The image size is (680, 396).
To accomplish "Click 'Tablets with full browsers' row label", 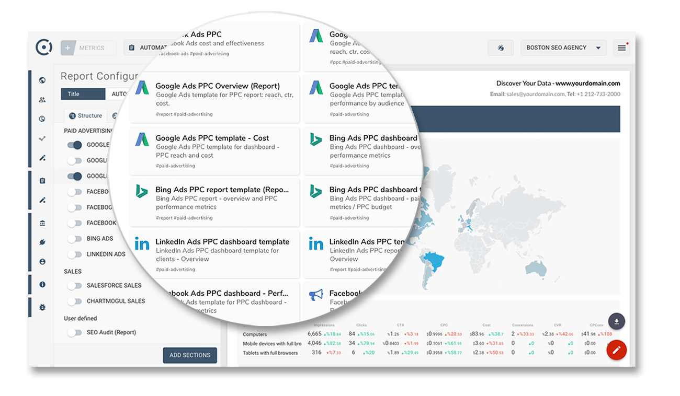I will coord(270,353).
